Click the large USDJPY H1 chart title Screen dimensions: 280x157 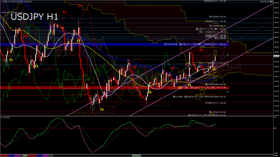[34, 17]
